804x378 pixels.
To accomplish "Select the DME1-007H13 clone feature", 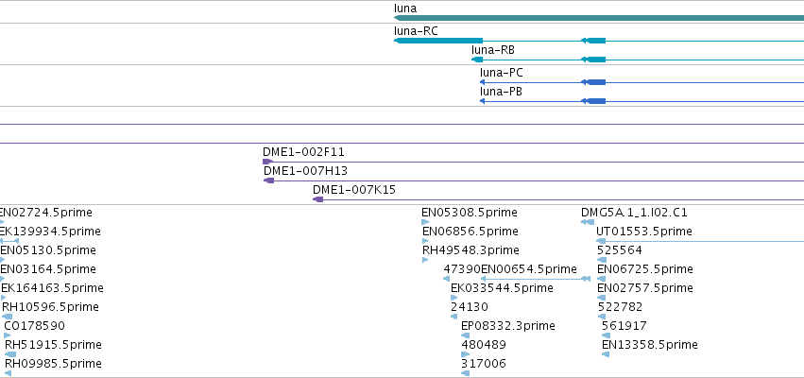I will [x=534, y=180].
